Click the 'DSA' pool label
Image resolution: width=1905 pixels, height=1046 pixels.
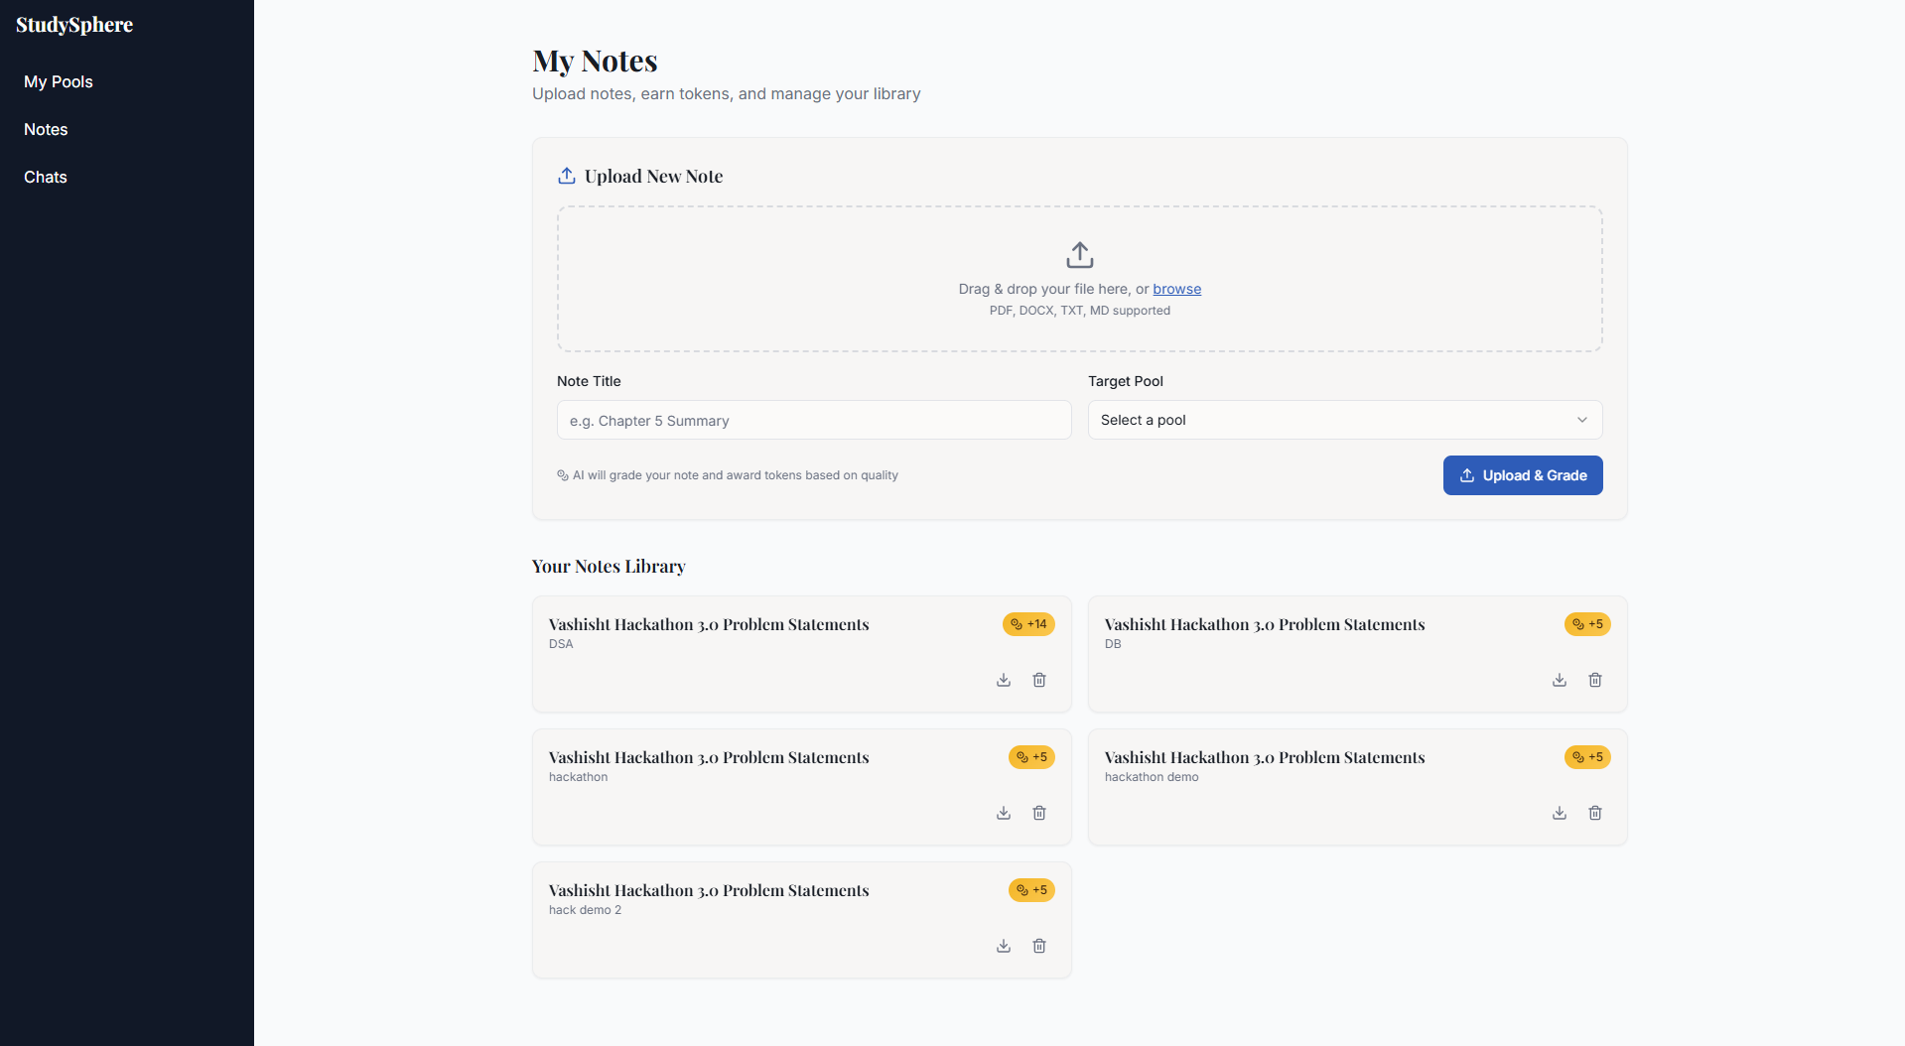(x=561, y=644)
